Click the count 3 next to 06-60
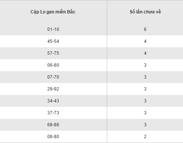This screenshot has width=183, height=143. click(x=145, y=65)
